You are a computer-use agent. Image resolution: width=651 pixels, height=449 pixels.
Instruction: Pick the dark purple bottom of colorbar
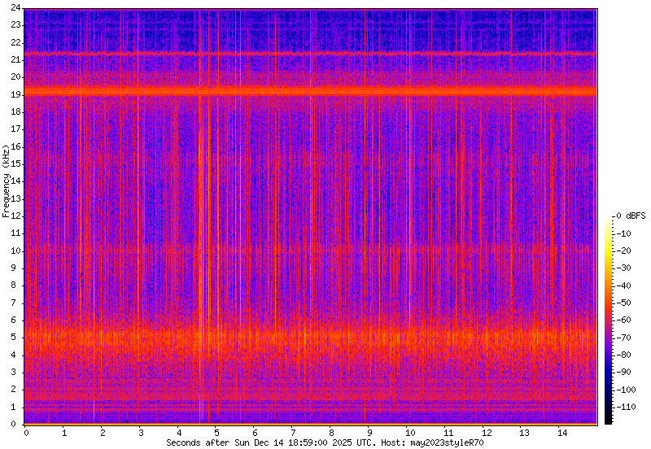coord(608,415)
